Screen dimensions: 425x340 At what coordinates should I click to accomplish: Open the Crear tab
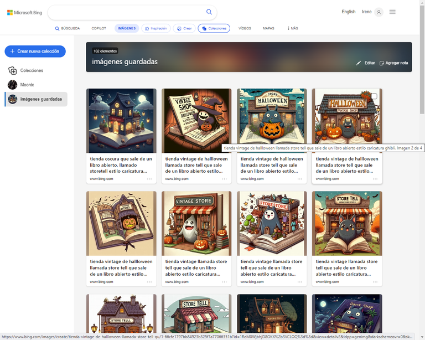tap(184, 28)
